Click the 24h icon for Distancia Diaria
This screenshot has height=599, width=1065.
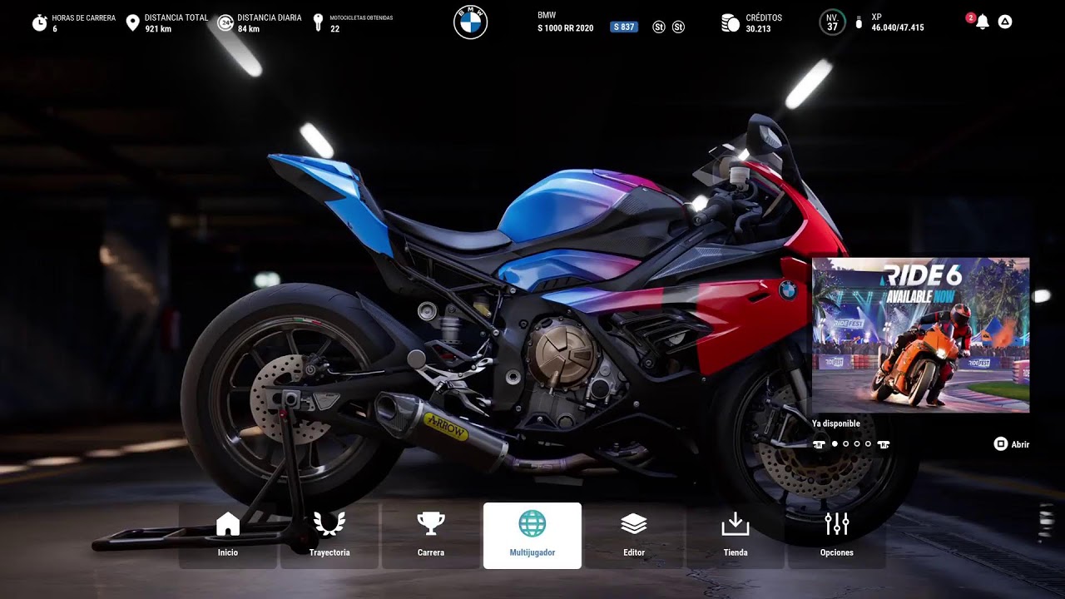225,22
